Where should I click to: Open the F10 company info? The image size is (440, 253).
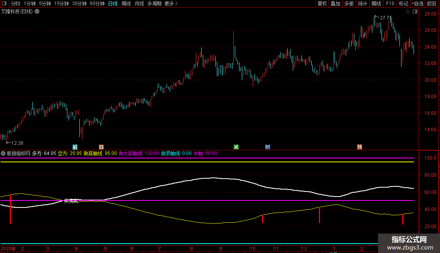(390, 4)
